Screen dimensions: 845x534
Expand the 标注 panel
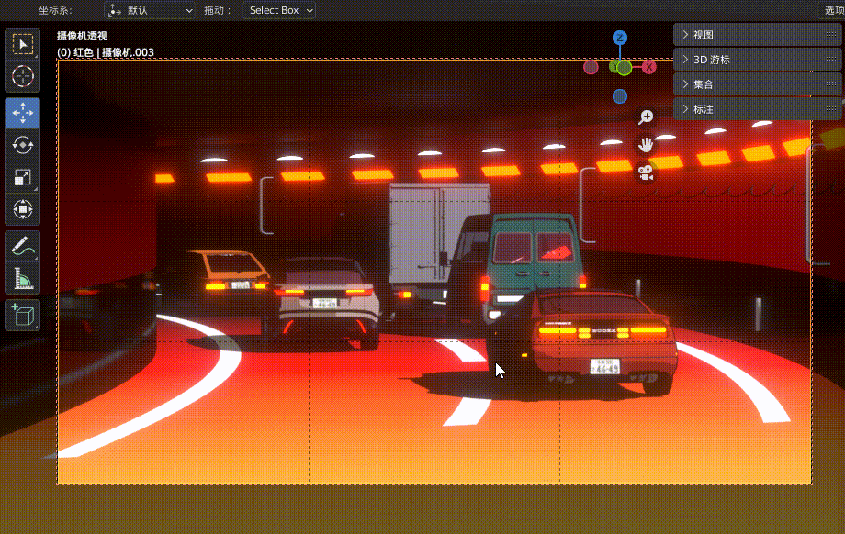[x=757, y=109]
